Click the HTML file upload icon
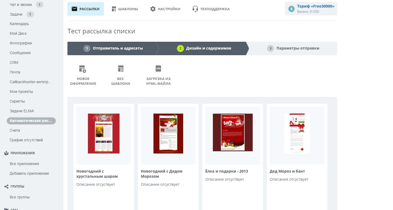 (x=158, y=68)
